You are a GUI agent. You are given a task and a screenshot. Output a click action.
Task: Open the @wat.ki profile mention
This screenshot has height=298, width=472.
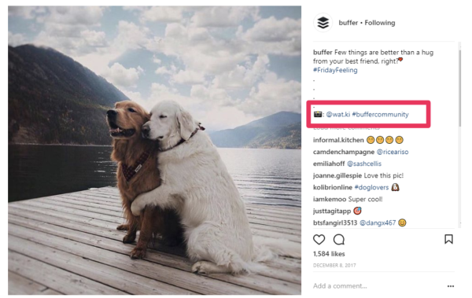[x=338, y=114]
